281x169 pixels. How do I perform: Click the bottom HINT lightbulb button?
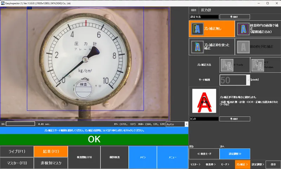(x=235, y=119)
